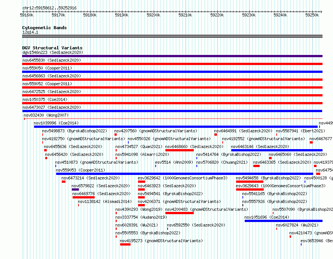Select esv5514 (Ahn2009) label
Image resolution: width=333 pixels, height=259 pixels.
(174, 162)
